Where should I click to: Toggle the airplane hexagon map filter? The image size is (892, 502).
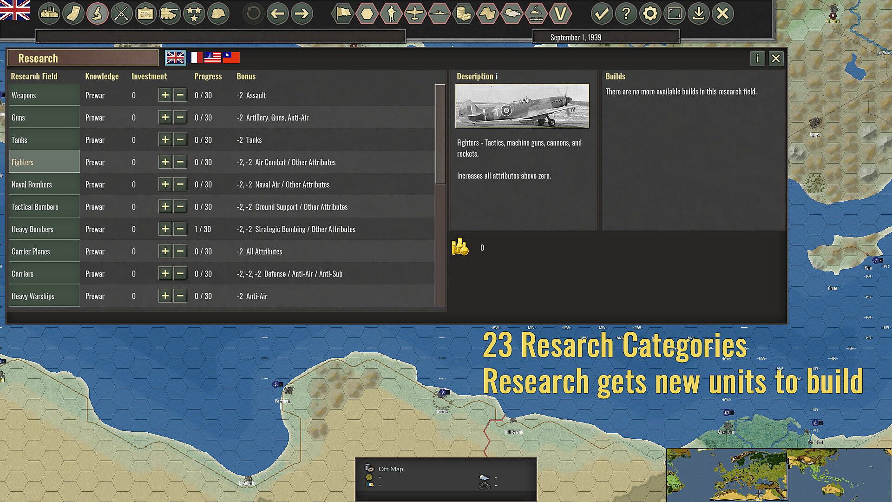tap(415, 13)
